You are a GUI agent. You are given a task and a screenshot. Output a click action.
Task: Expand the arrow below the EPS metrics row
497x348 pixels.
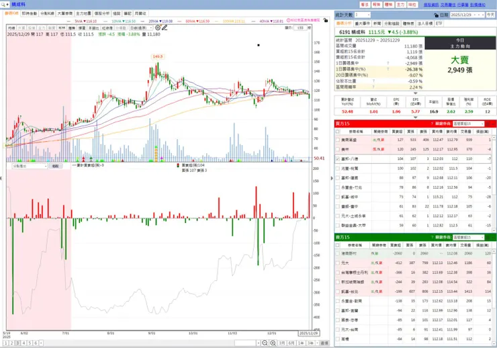click(x=415, y=118)
